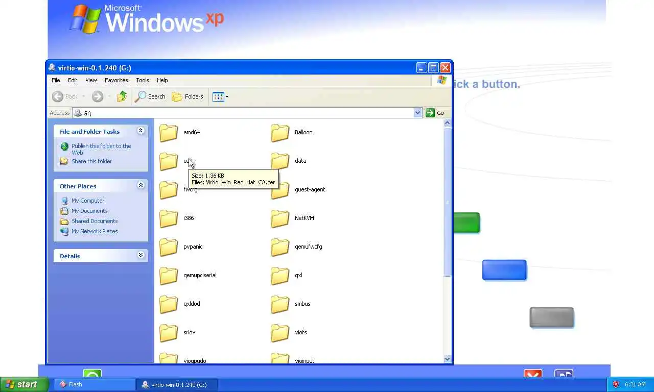The image size is (654, 392).
Task: Toggle the Folders pane button
Action: (x=188, y=96)
